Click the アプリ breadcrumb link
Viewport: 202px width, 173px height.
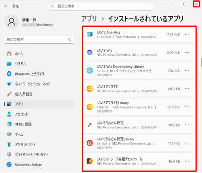coord(89,19)
